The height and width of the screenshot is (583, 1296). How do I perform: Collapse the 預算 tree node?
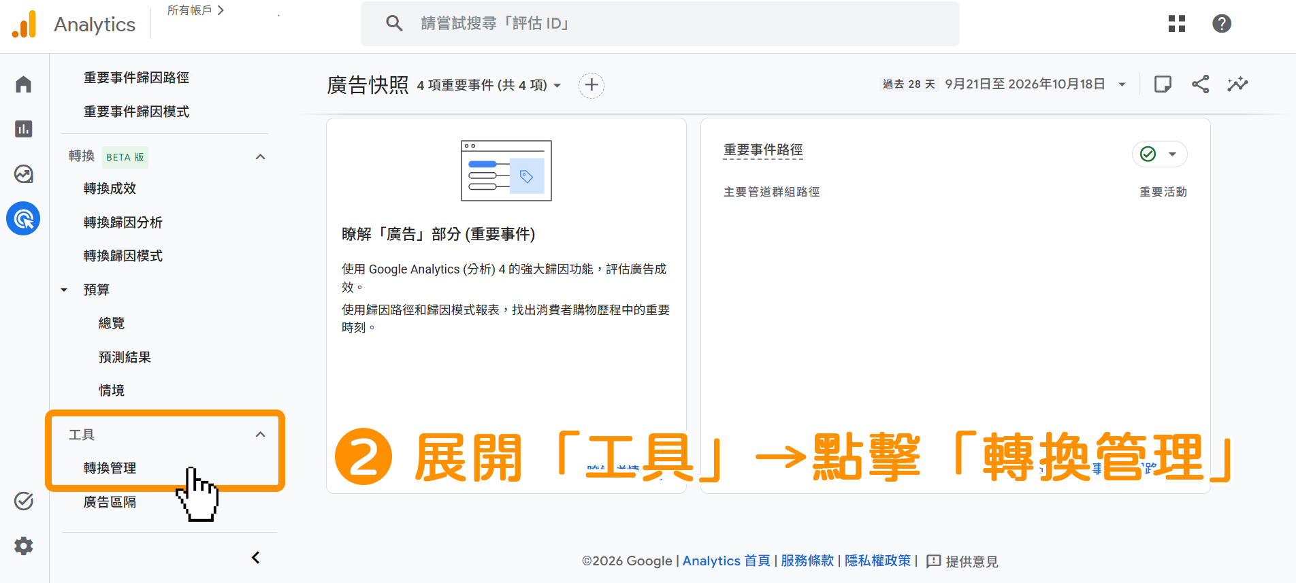pyautogui.click(x=64, y=290)
